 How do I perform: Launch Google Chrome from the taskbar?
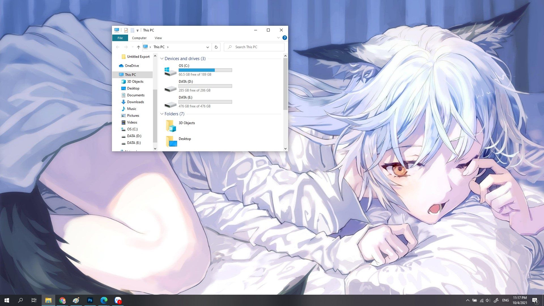point(62,300)
